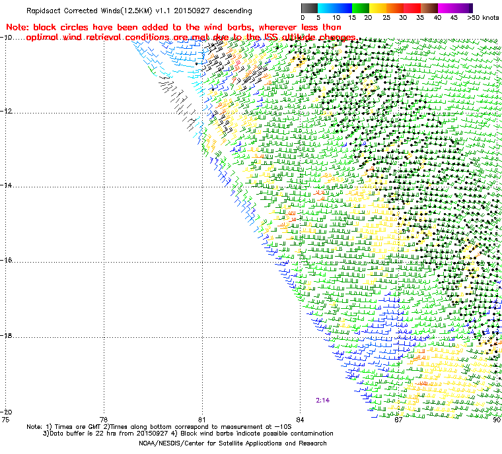Screen dimensions: 502x454
Task: Click the red 'Note: black circles' warning line
Action: tap(174, 27)
